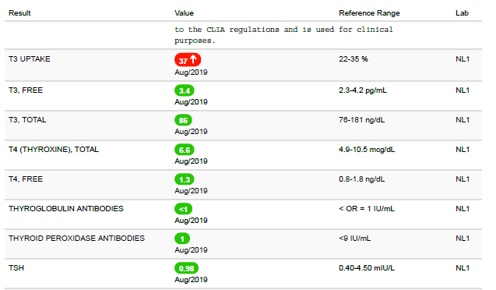Click the 0.40-4.50 mIU/L reference range

(x=367, y=268)
